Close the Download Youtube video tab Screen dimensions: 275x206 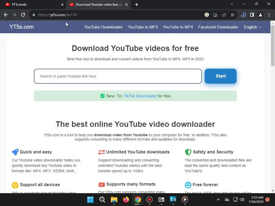click(126, 5)
